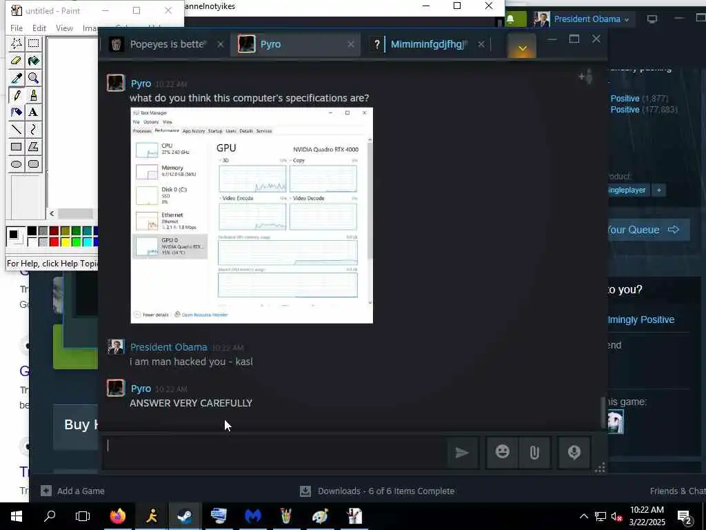This screenshot has height=530, width=706.
Task: Click President Obama's name in the chat
Action: click(169, 347)
